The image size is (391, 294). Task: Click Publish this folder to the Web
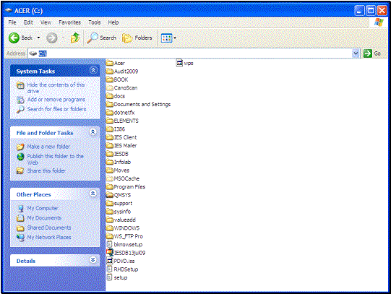tap(55, 159)
